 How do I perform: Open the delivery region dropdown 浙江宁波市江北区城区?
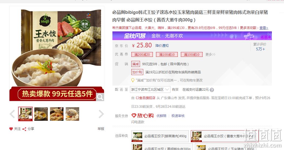(x=150, y=90)
